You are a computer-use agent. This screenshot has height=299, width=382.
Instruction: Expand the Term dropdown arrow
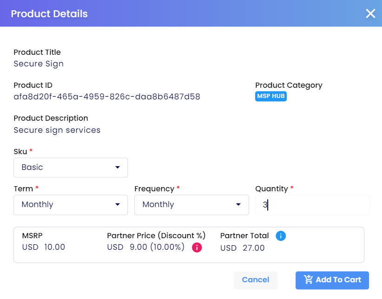point(118,205)
